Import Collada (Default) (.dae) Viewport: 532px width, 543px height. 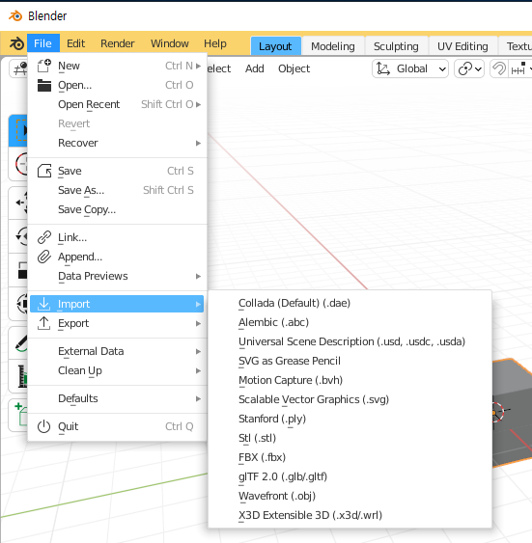point(350,303)
